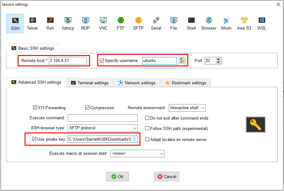284x191 pixels.
Task: Click the username field containing ubuntu
Action: point(160,60)
